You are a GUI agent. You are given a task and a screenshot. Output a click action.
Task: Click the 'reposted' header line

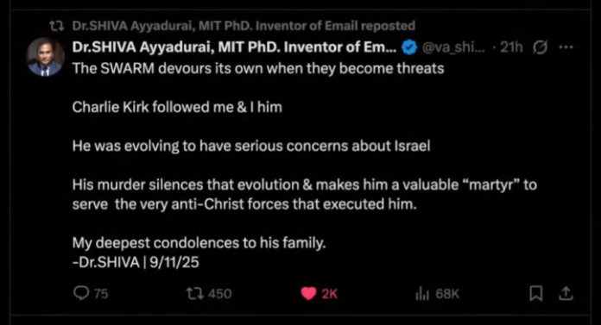[244, 26]
